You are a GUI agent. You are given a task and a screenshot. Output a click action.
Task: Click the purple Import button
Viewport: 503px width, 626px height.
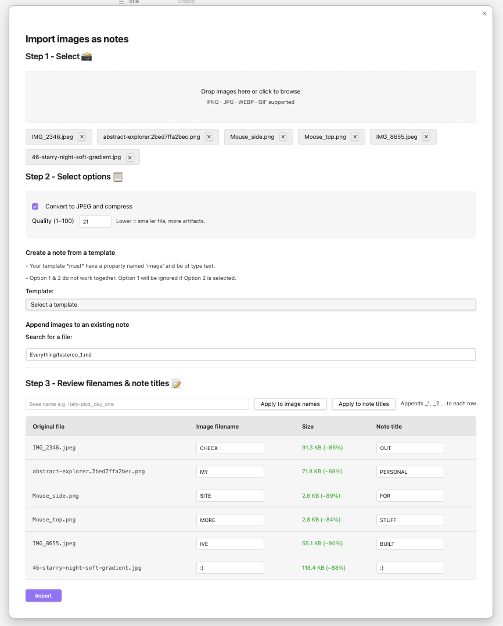click(44, 596)
